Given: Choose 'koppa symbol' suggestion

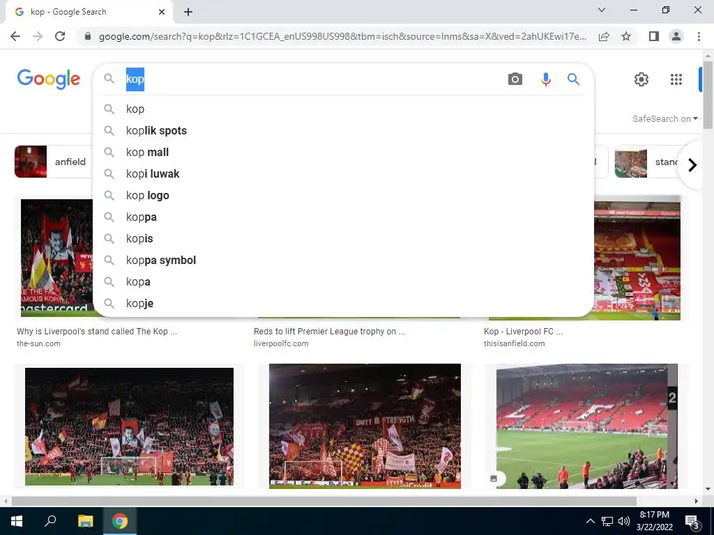Looking at the screenshot, I should coord(343,261).
